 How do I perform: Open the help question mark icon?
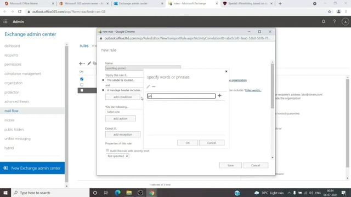pos(334,21)
